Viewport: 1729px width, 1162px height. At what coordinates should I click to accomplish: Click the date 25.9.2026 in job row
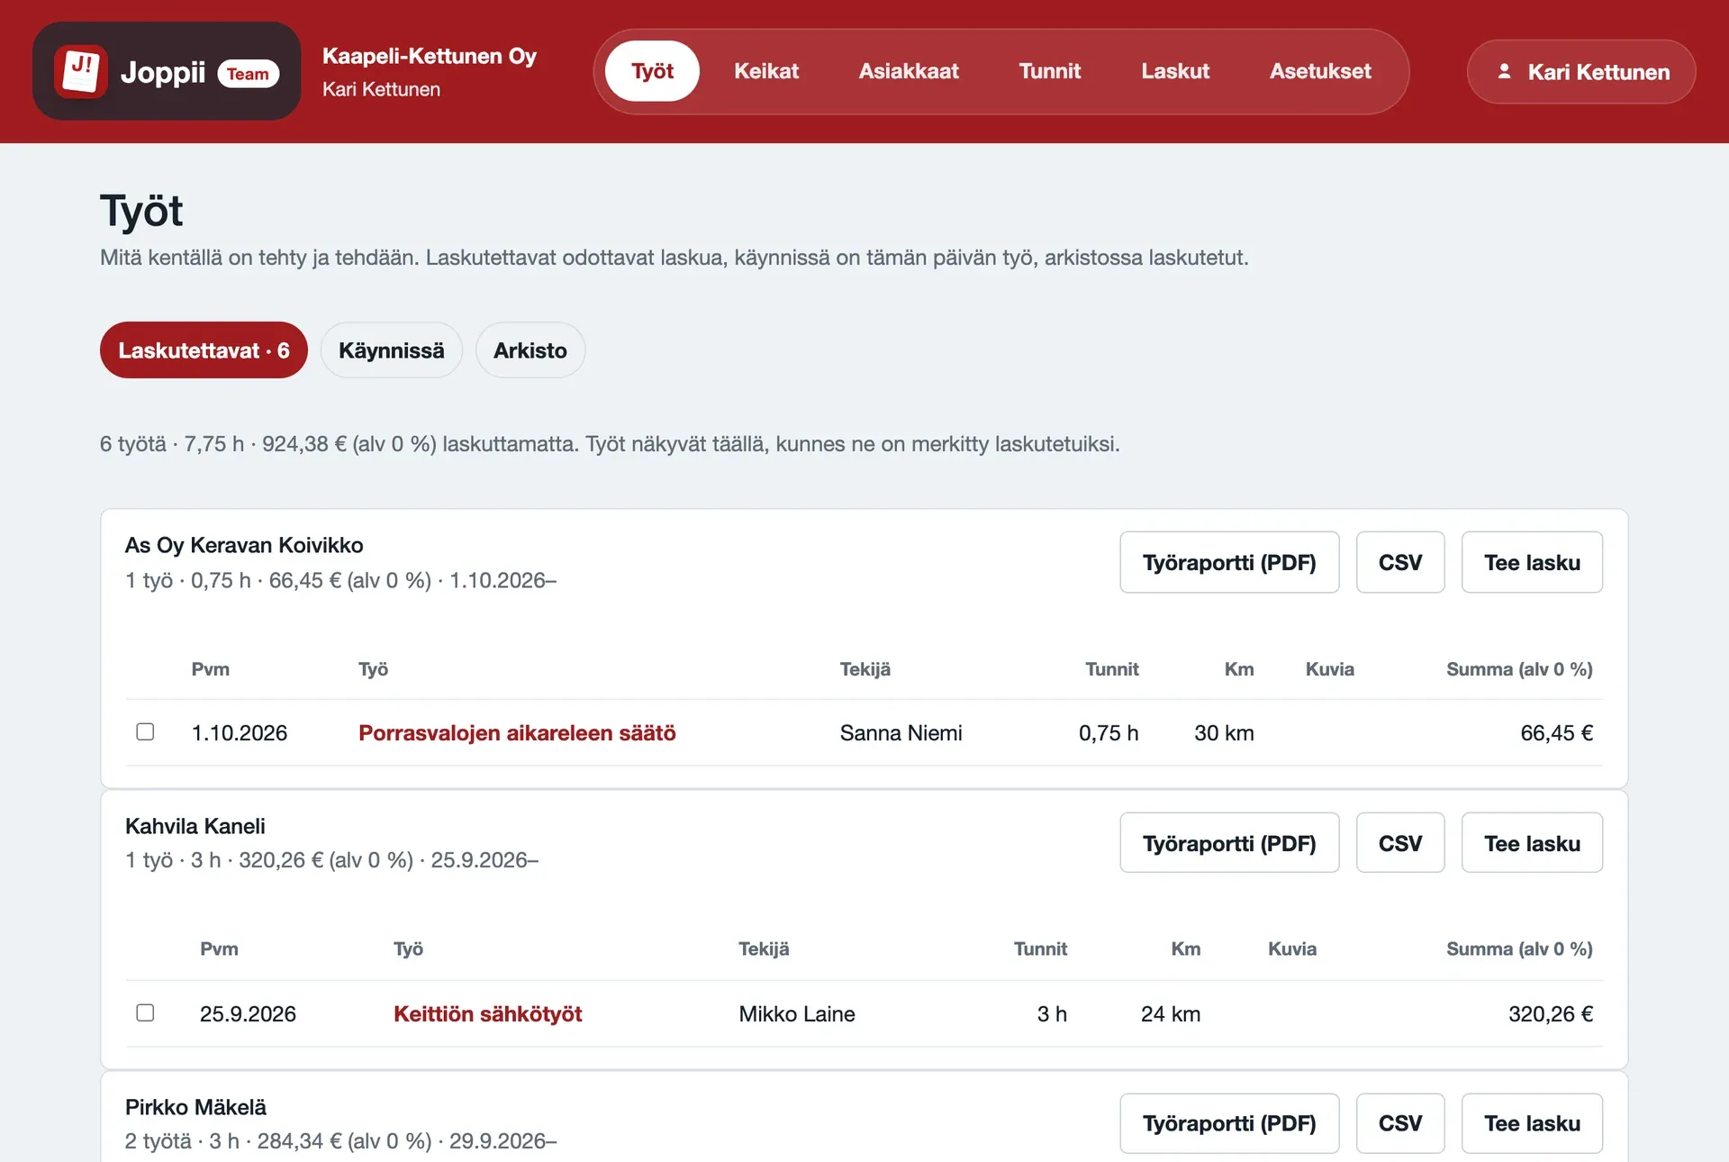pyautogui.click(x=248, y=1013)
